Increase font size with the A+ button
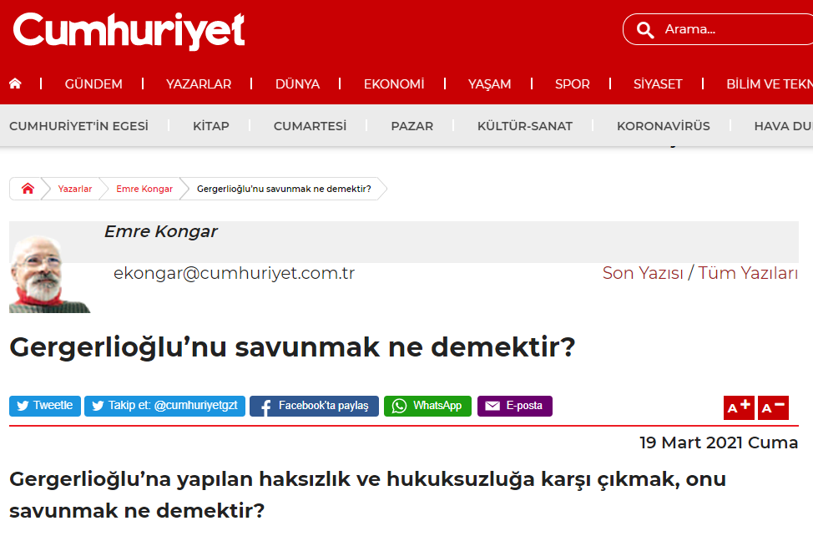The height and width of the screenshot is (536, 813). coord(739,407)
